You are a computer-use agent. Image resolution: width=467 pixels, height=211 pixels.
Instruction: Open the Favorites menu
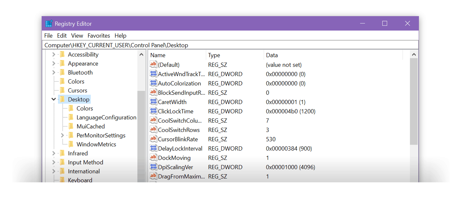[99, 36]
